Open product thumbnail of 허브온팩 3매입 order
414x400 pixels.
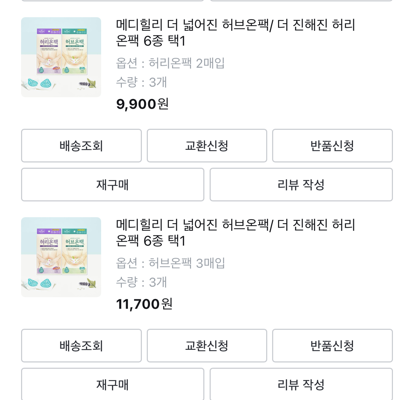(61, 257)
